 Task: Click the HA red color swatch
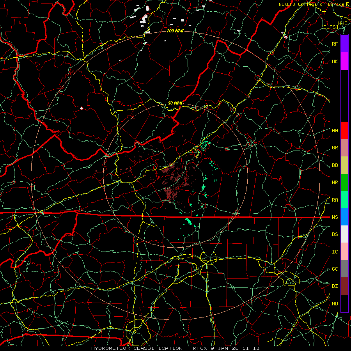coord(344,130)
